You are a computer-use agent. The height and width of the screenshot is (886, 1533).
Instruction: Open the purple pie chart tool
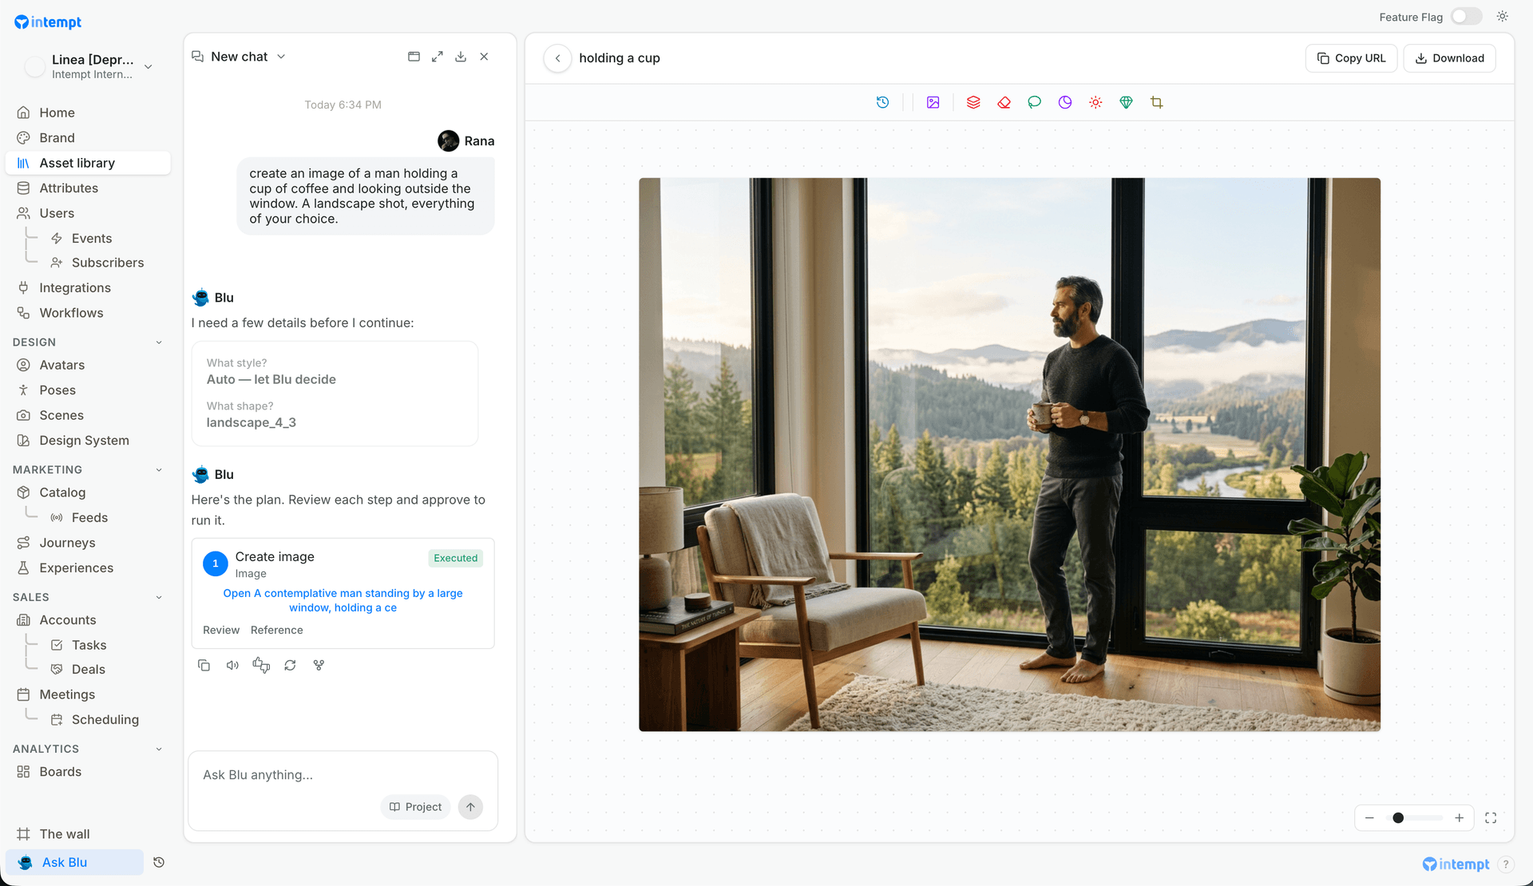click(x=1065, y=102)
